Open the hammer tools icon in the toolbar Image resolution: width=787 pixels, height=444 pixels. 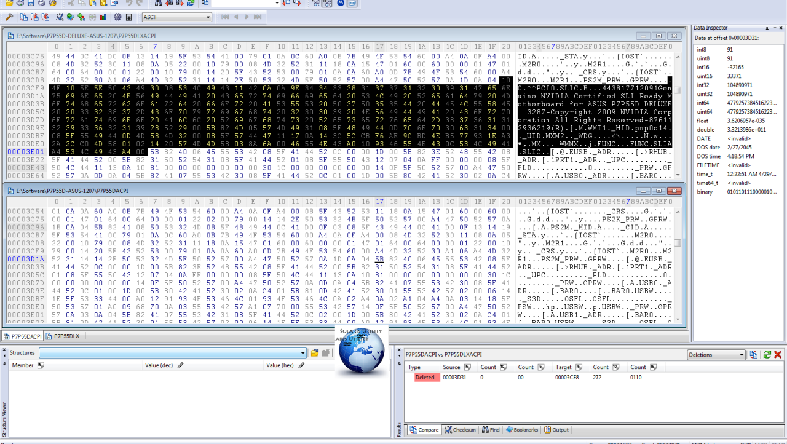pyautogui.click(x=9, y=17)
